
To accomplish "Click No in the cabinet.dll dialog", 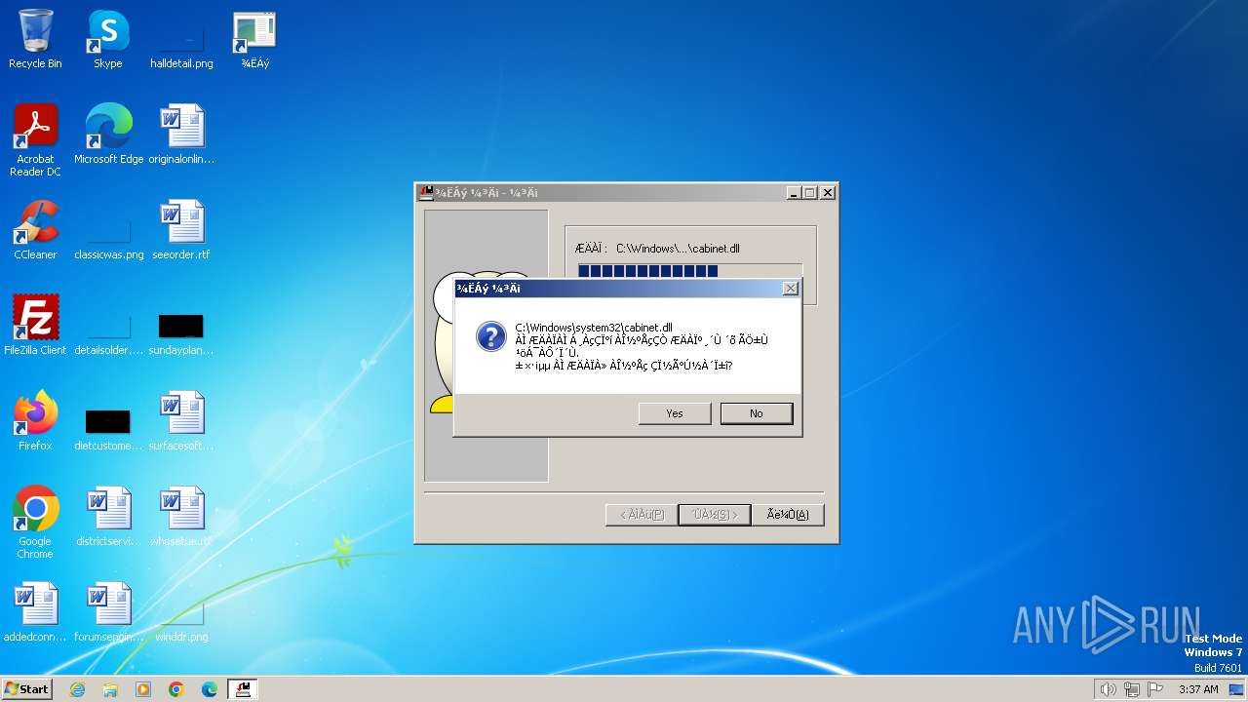I will (757, 413).
